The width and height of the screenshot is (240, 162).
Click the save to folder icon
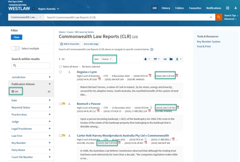tap(171, 59)
